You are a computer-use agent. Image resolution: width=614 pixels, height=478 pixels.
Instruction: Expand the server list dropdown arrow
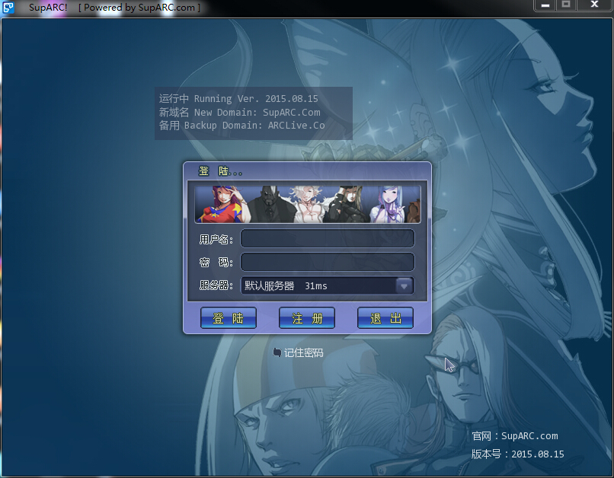click(x=404, y=286)
